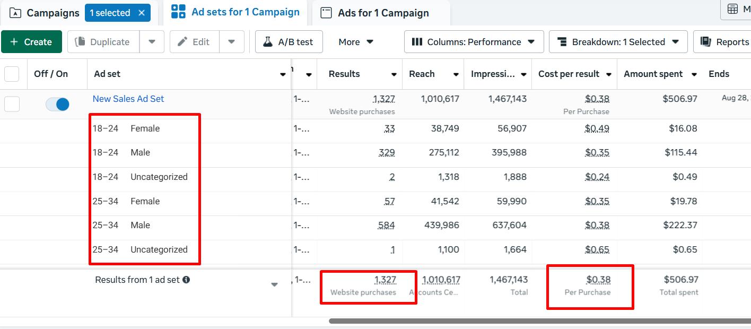Select the header select-all checkbox
Screen dimensions: 751x329
point(12,74)
